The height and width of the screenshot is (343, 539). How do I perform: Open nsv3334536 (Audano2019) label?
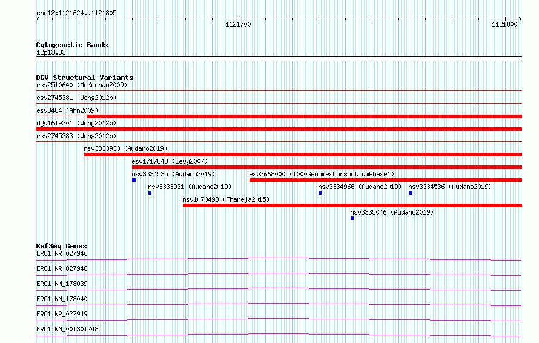click(x=451, y=187)
